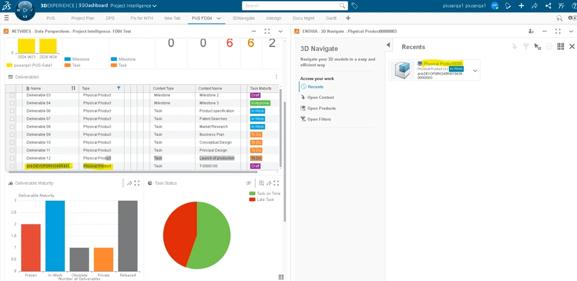Open the 3DEXPERIENCE compass
This screenshot has height=281, width=577.
click(25, 10)
